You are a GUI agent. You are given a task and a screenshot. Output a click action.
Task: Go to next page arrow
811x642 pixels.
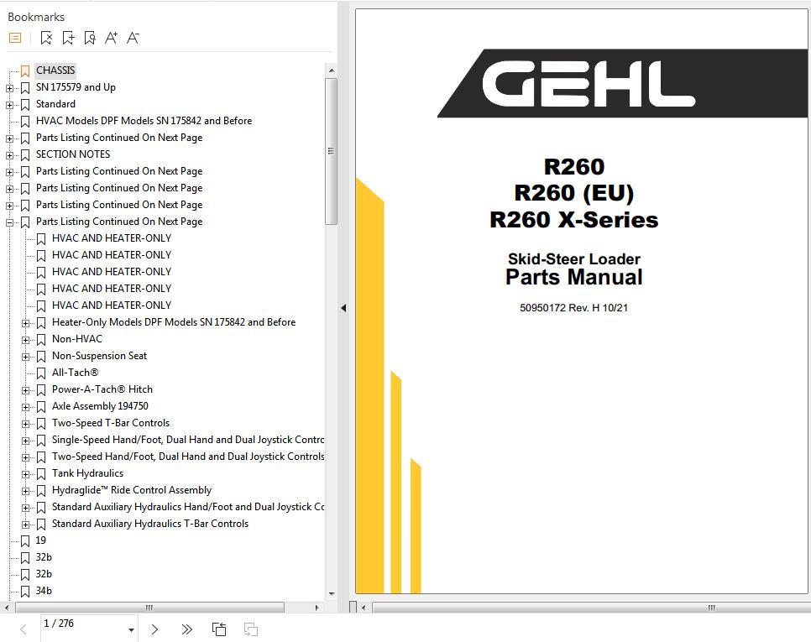[x=154, y=629]
